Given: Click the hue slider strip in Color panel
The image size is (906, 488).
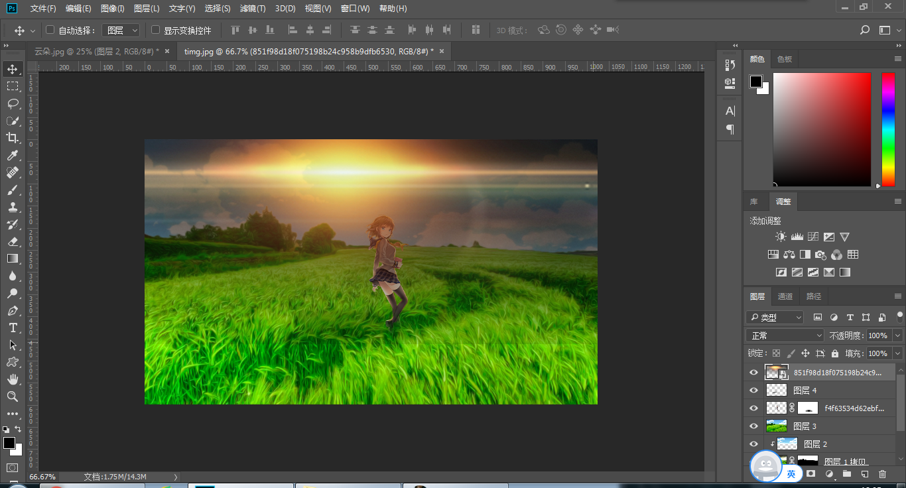Looking at the screenshot, I should [888, 129].
